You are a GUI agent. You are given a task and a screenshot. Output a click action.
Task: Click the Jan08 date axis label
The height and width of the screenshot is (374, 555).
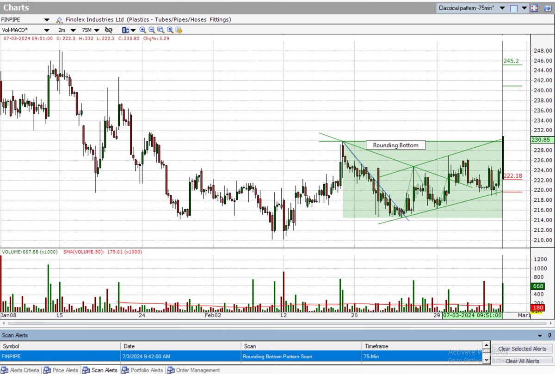(x=9, y=315)
